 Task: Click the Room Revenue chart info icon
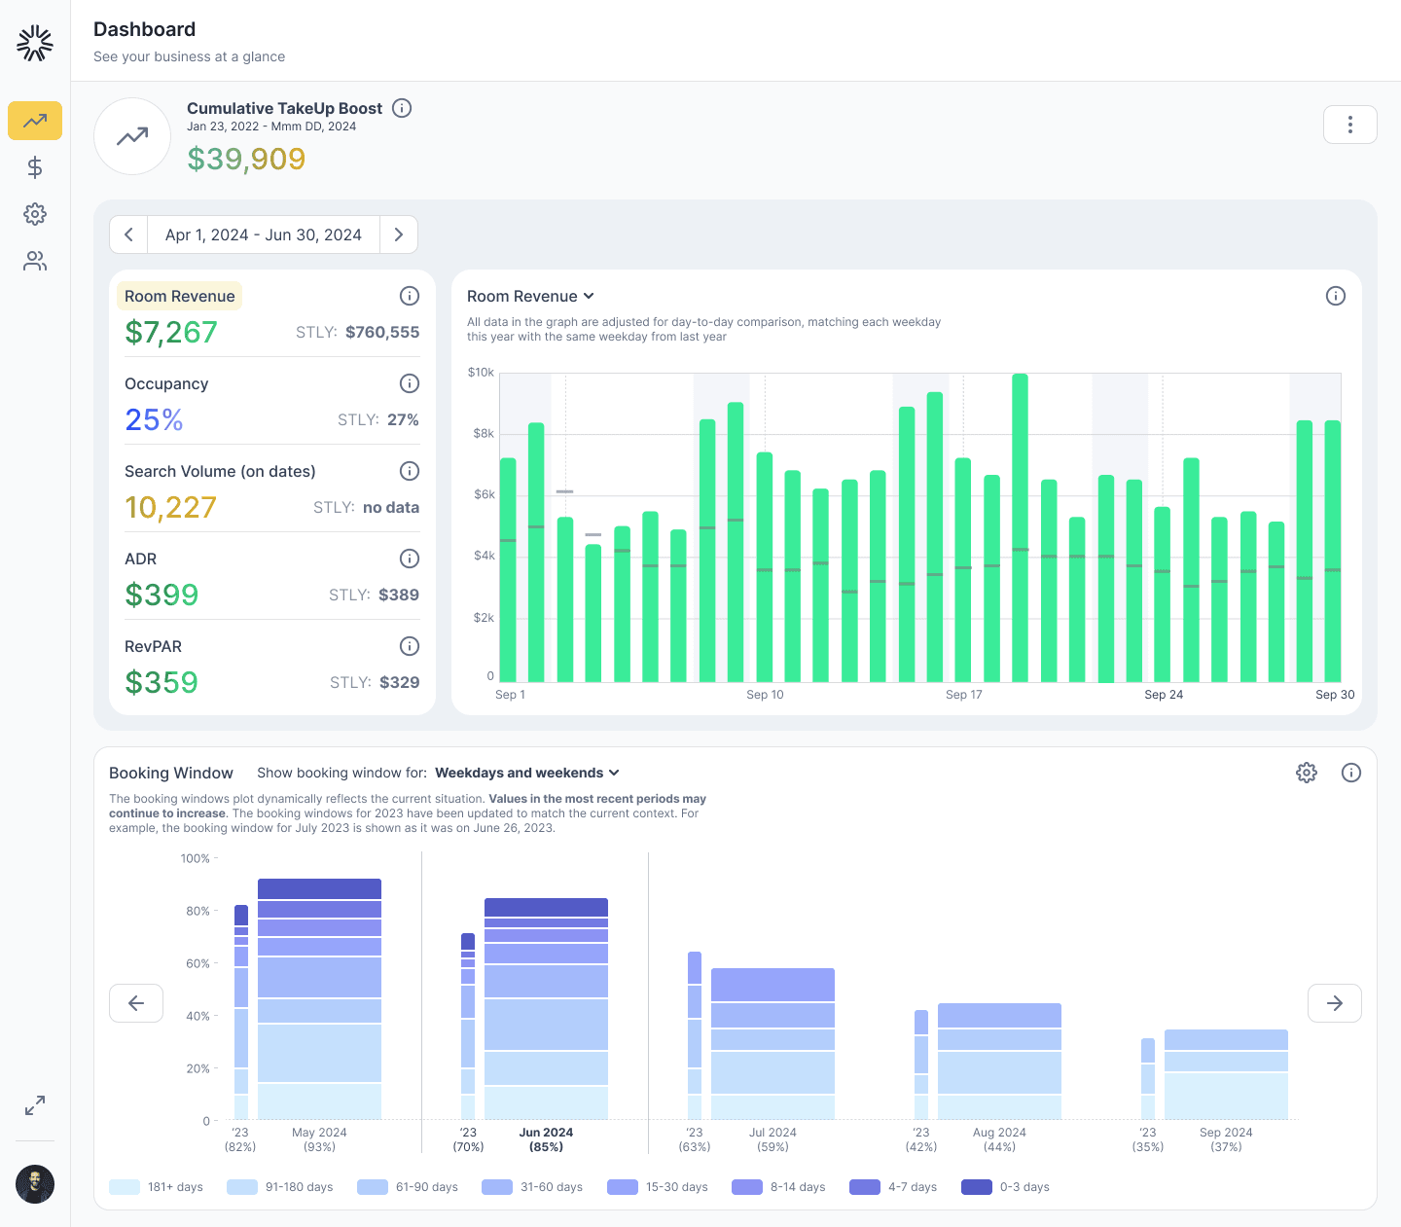[x=1336, y=296]
